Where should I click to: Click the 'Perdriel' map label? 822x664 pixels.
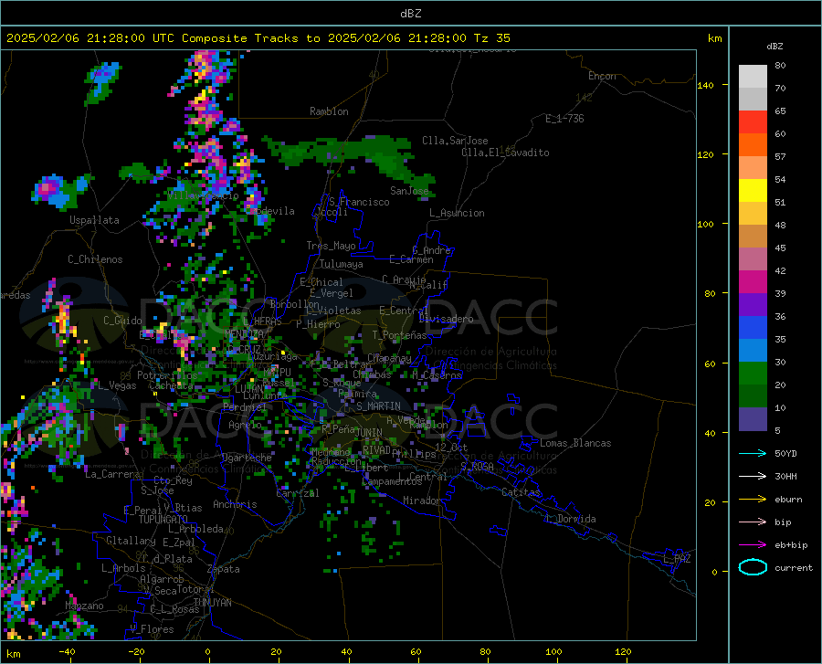point(245,406)
